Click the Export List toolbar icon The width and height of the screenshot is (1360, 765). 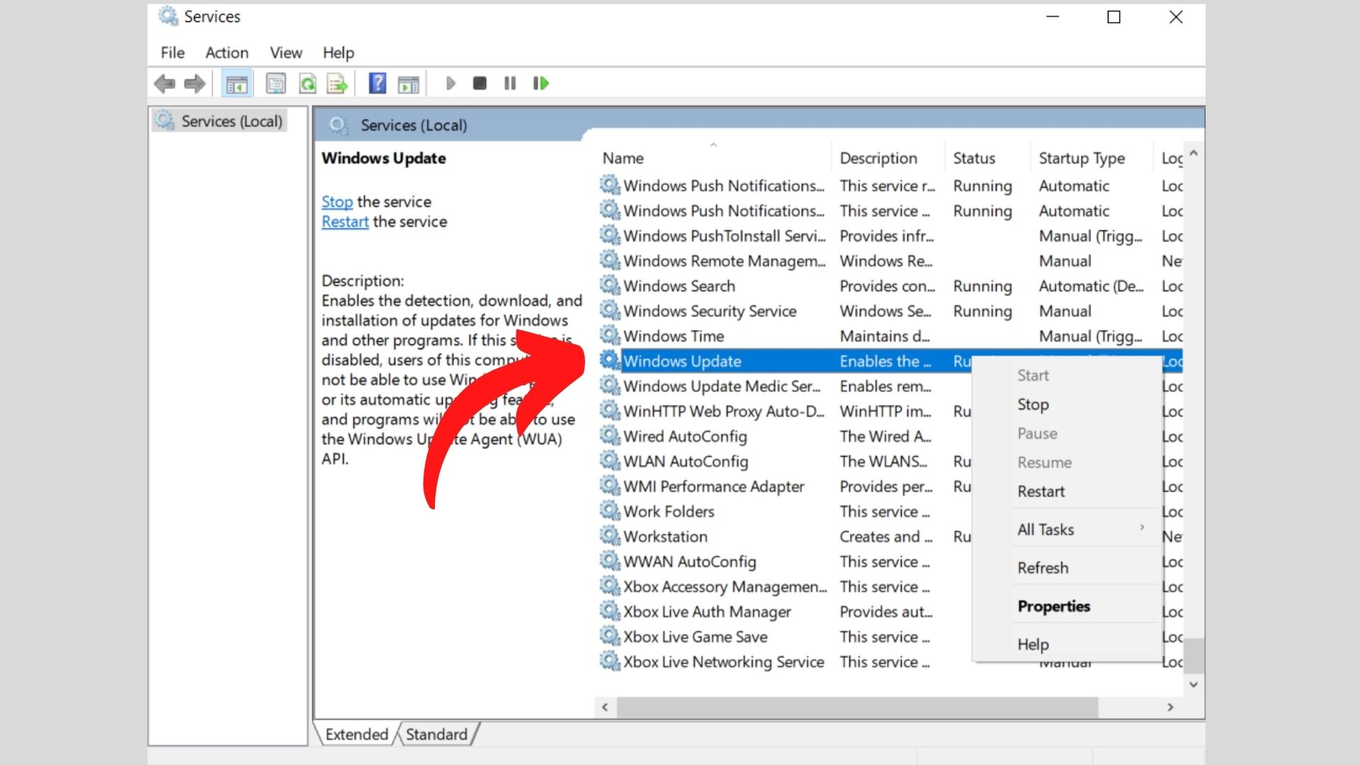(337, 84)
